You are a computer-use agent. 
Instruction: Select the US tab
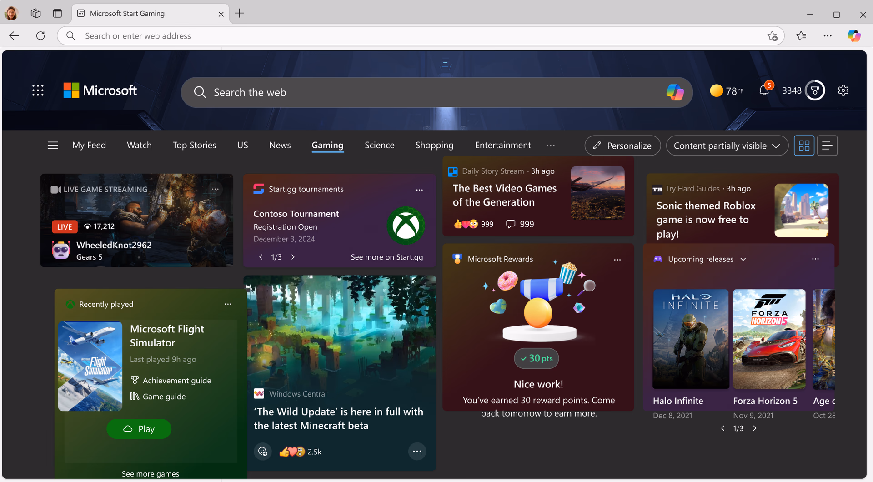click(x=242, y=146)
